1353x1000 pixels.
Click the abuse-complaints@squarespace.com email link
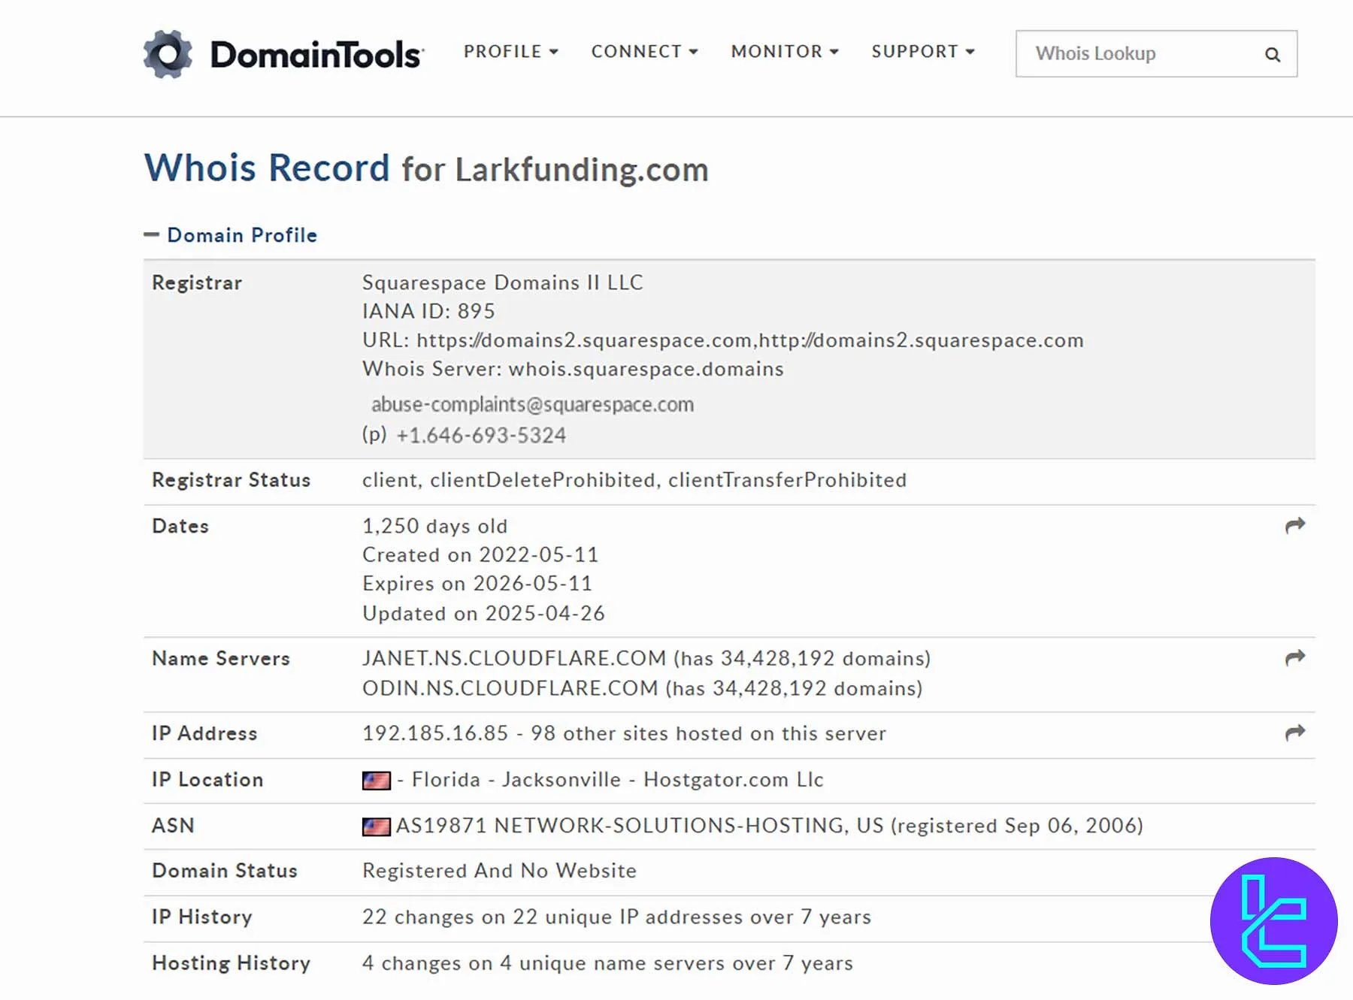534,404
